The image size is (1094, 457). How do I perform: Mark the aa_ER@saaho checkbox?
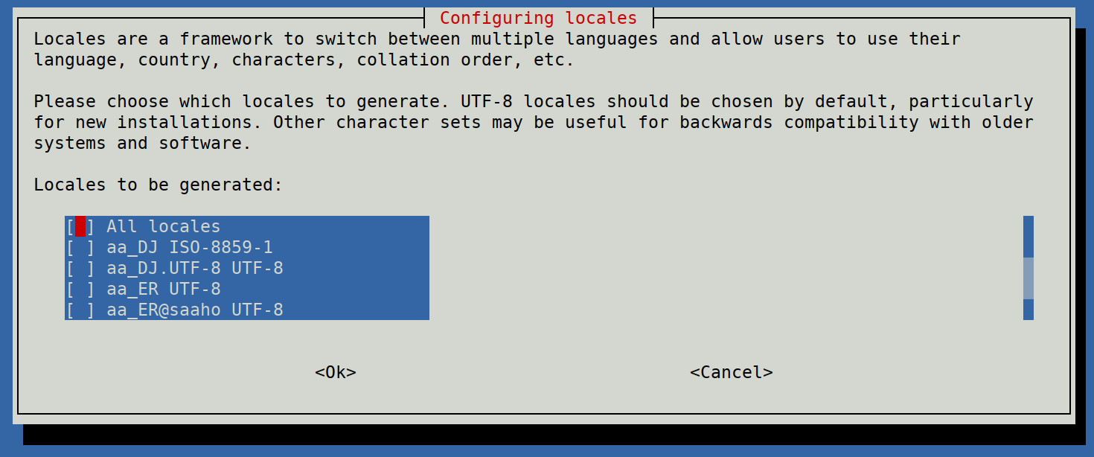click(x=80, y=310)
